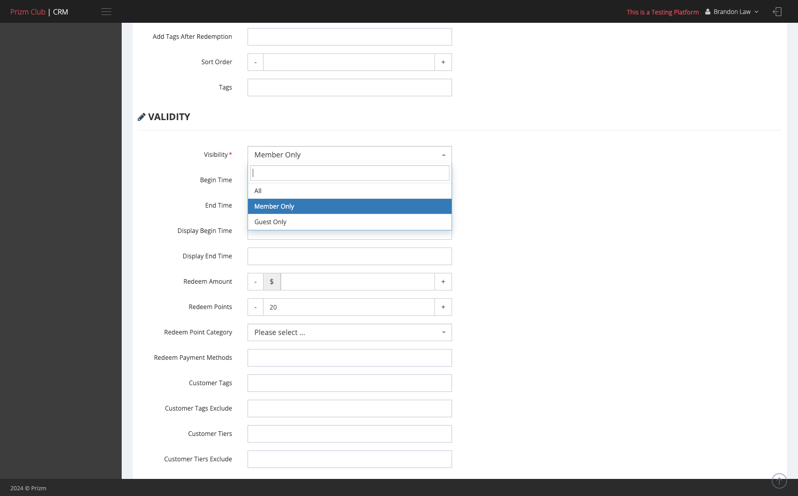Increase the Redeem Amount value

tap(443, 282)
